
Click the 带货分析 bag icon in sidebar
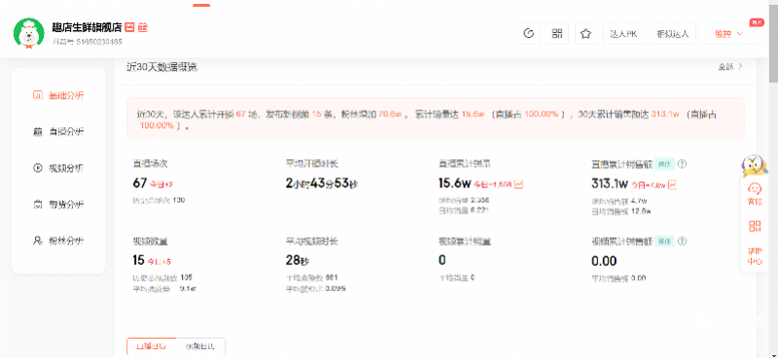click(37, 205)
